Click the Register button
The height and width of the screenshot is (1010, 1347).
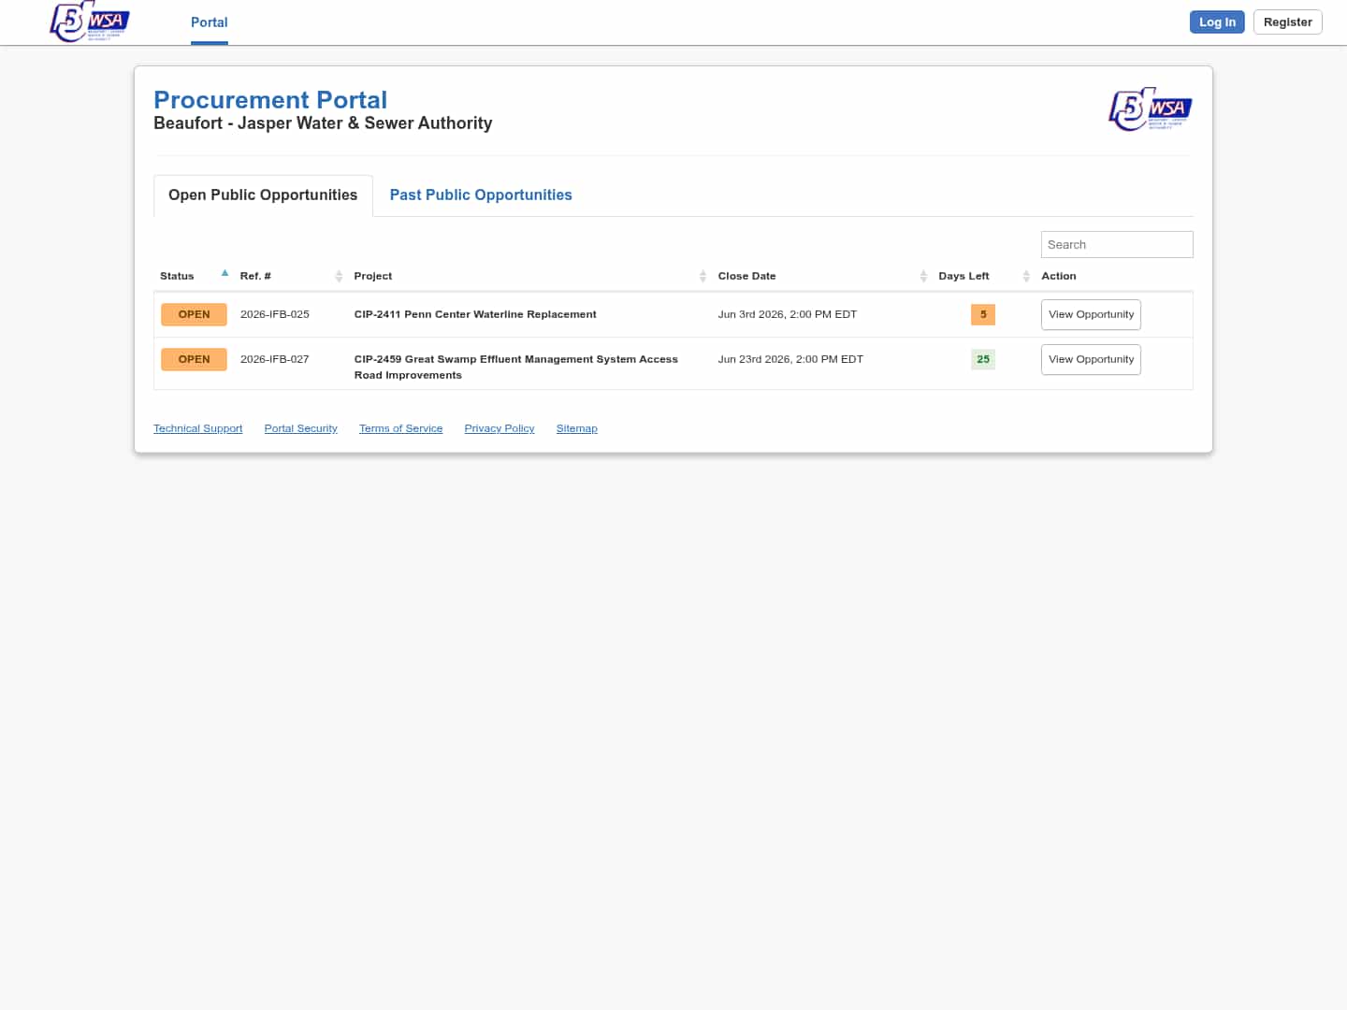(1287, 22)
